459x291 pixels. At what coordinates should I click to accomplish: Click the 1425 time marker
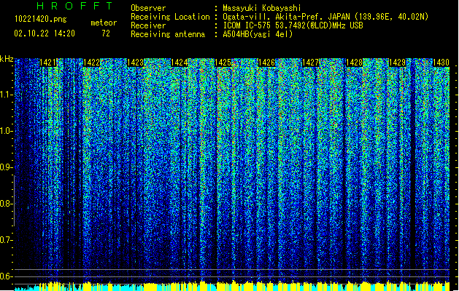[x=223, y=63]
